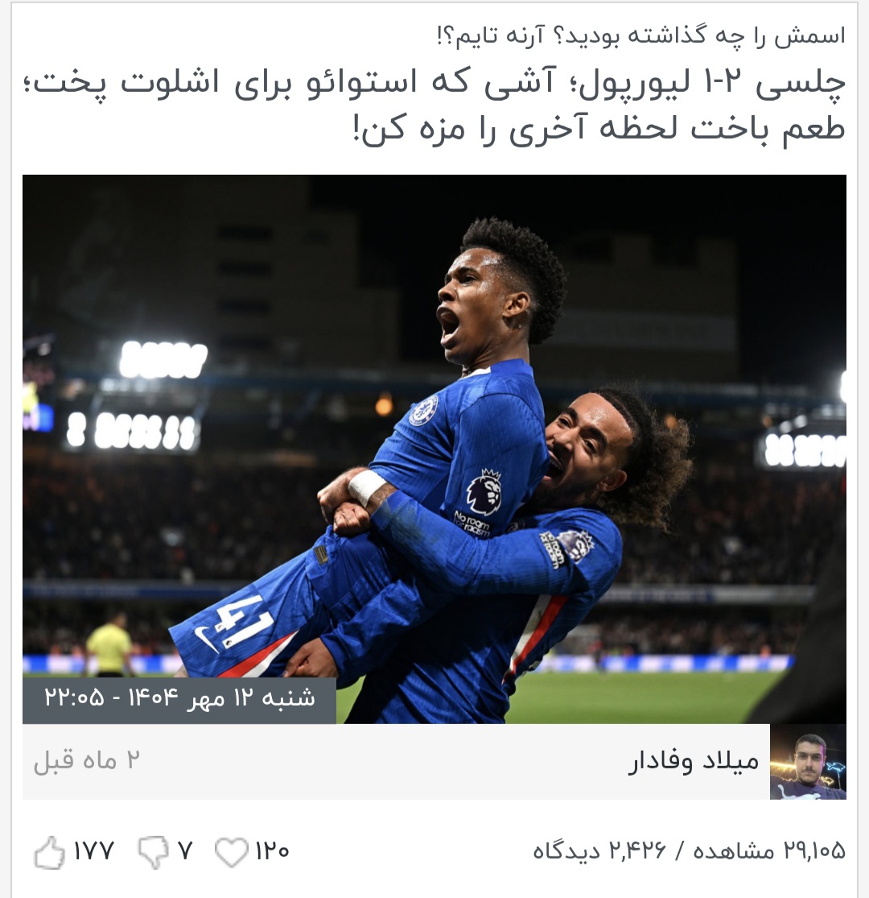The width and height of the screenshot is (869, 898).
Task: Tap the thumbs-up like icon
Action: (x=50, y=852)
